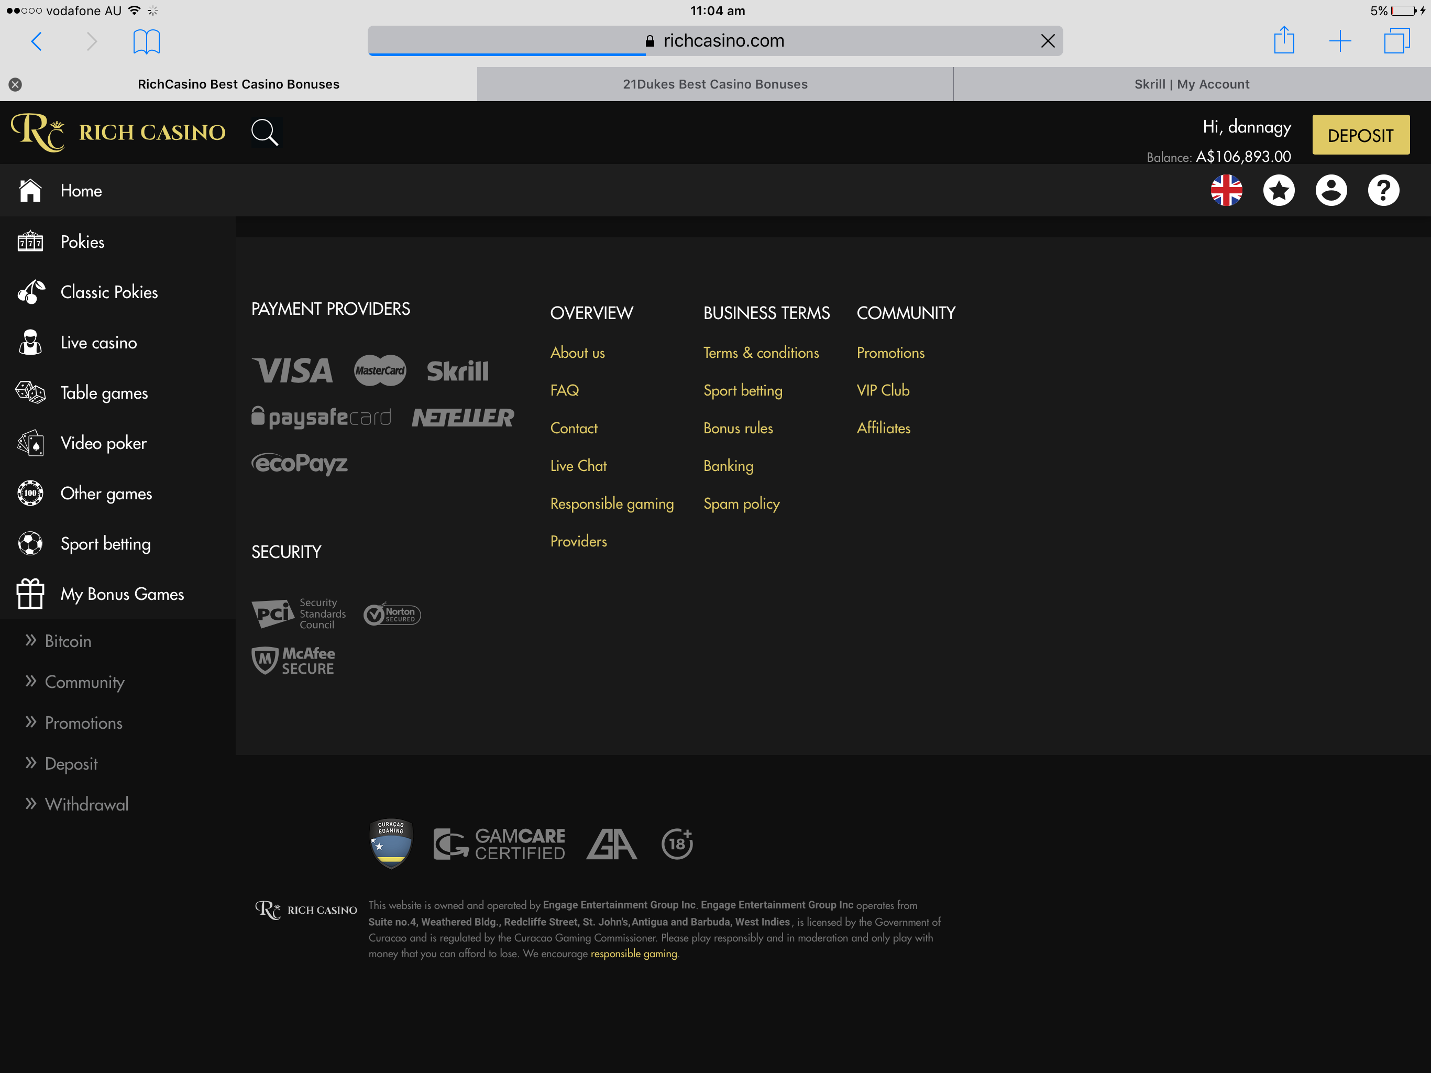The width and height of the screenshot is (1431, 1073).
Task: Open the search magnifier icon
Action: [x=265, y=132]
